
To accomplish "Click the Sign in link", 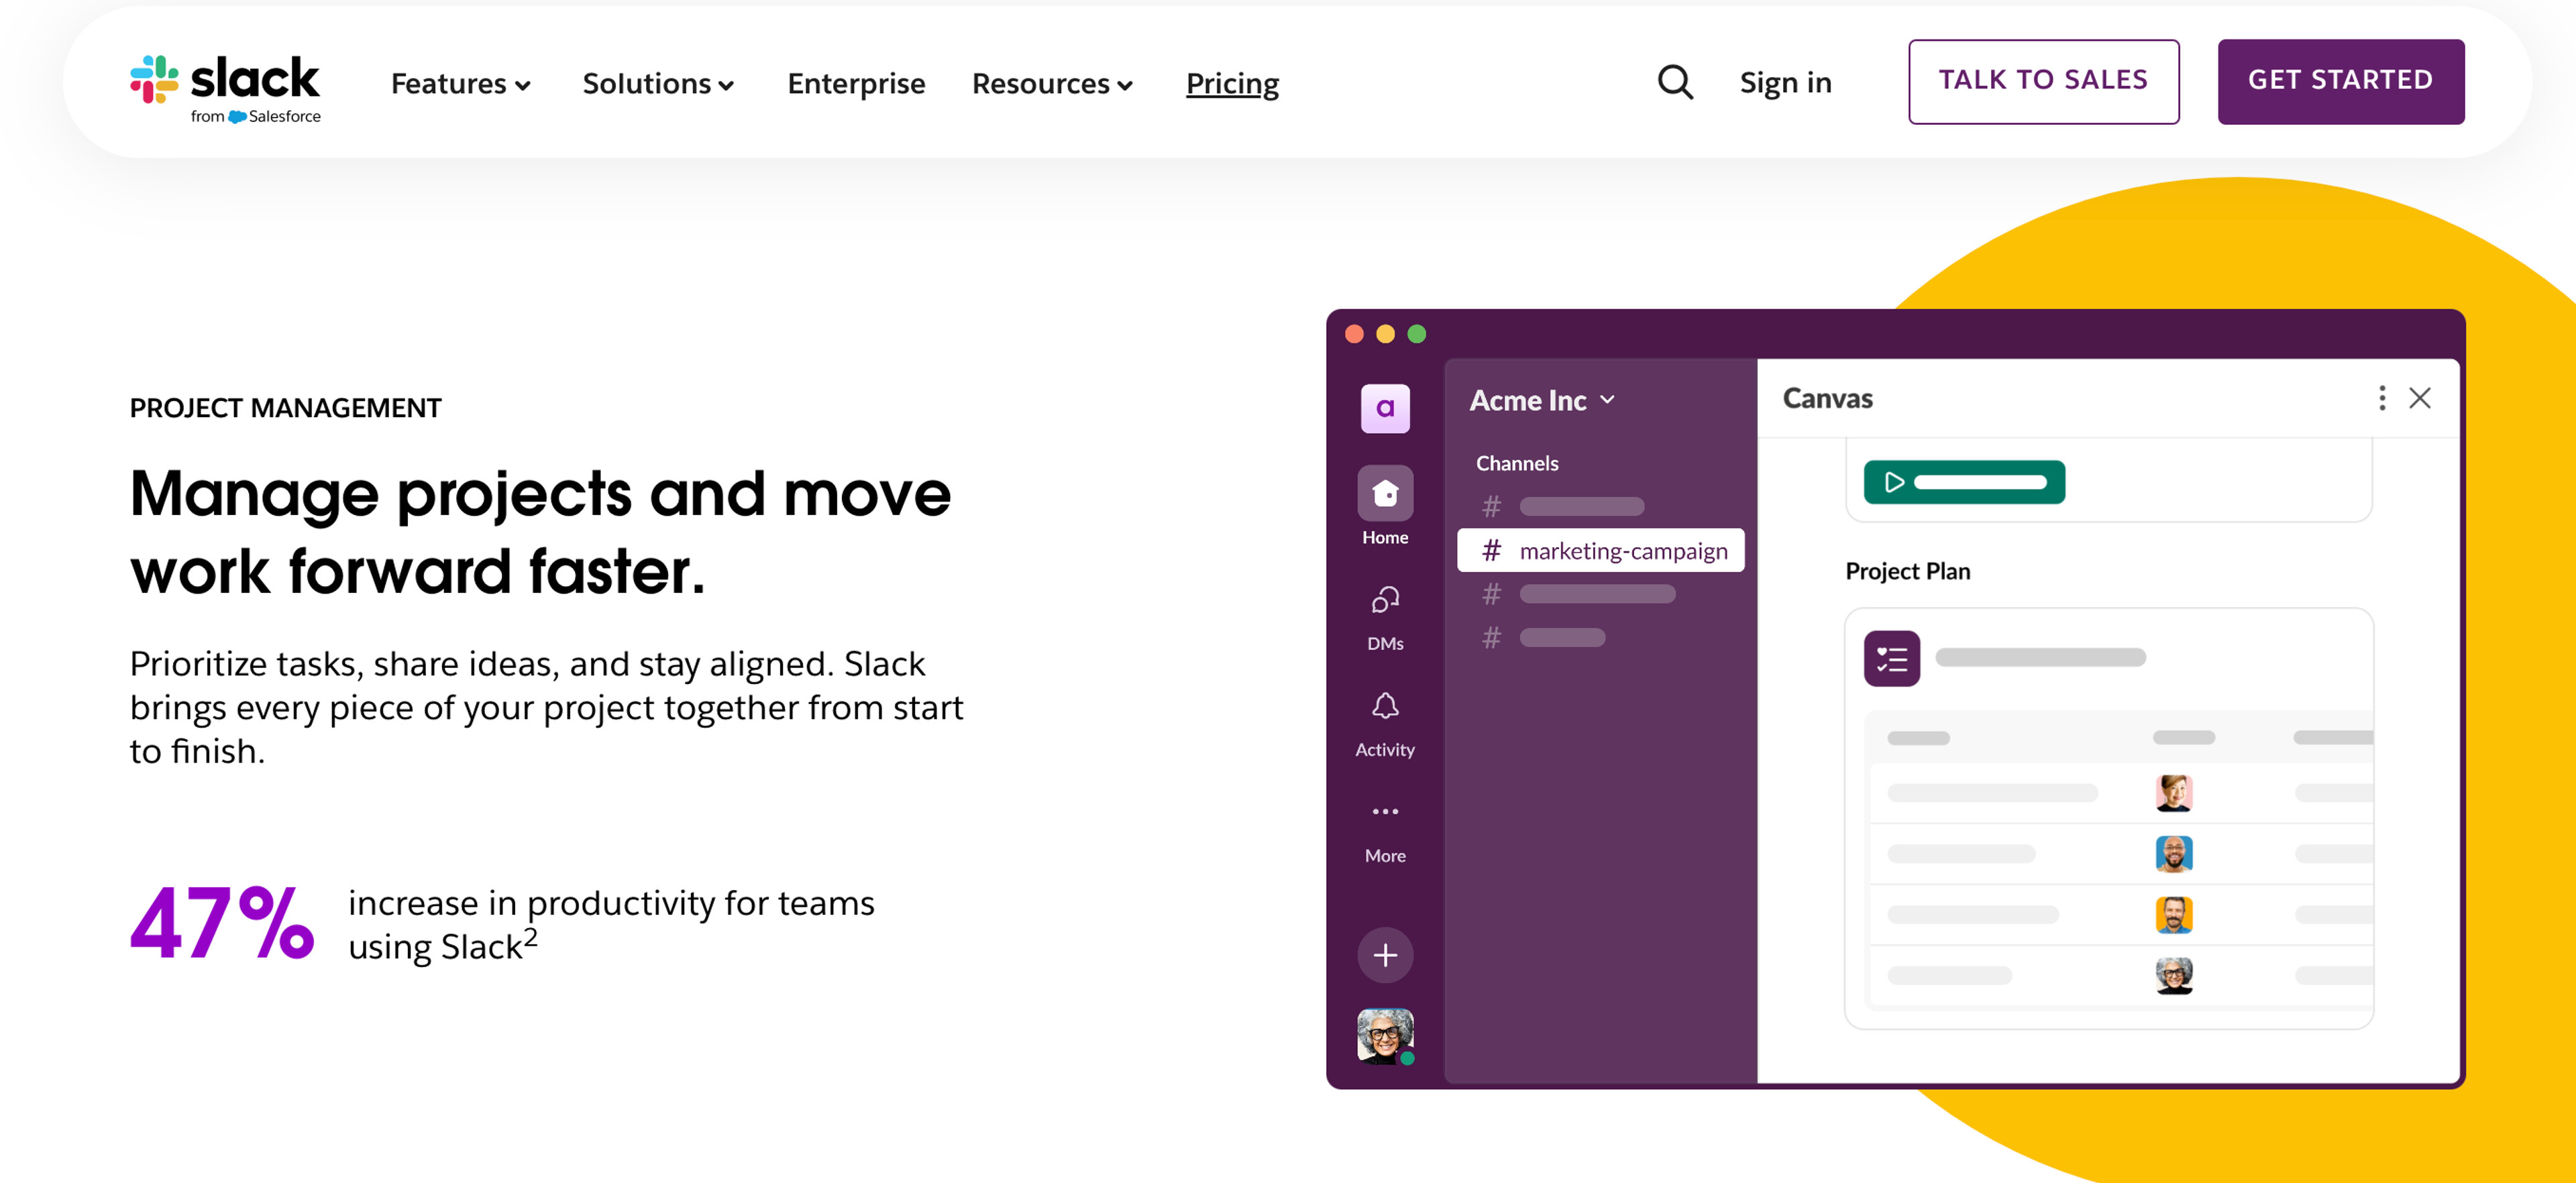I will click(x=1785, y=83).
